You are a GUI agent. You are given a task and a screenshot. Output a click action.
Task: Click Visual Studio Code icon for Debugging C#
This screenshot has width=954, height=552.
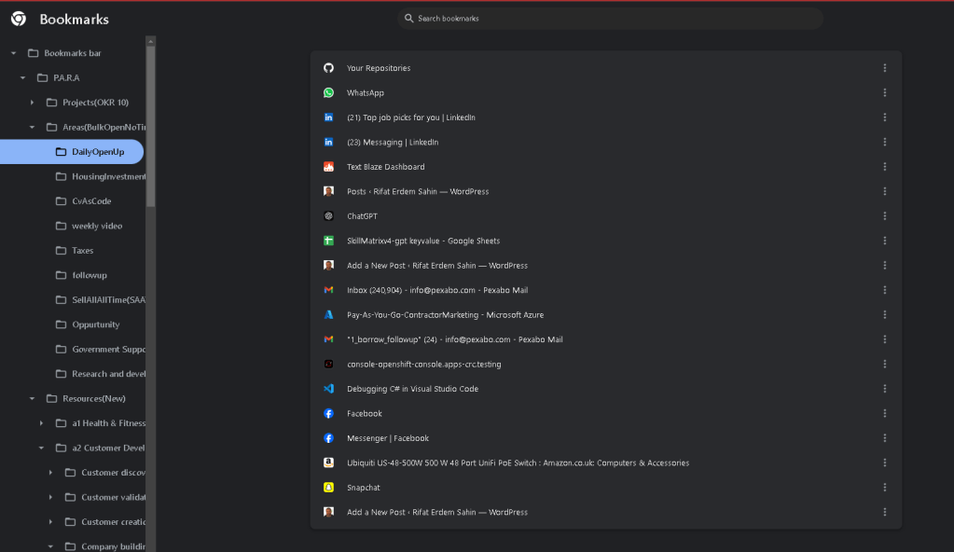tap(328, 388)
